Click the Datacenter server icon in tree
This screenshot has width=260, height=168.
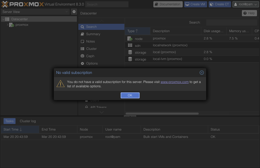point(7,19)
